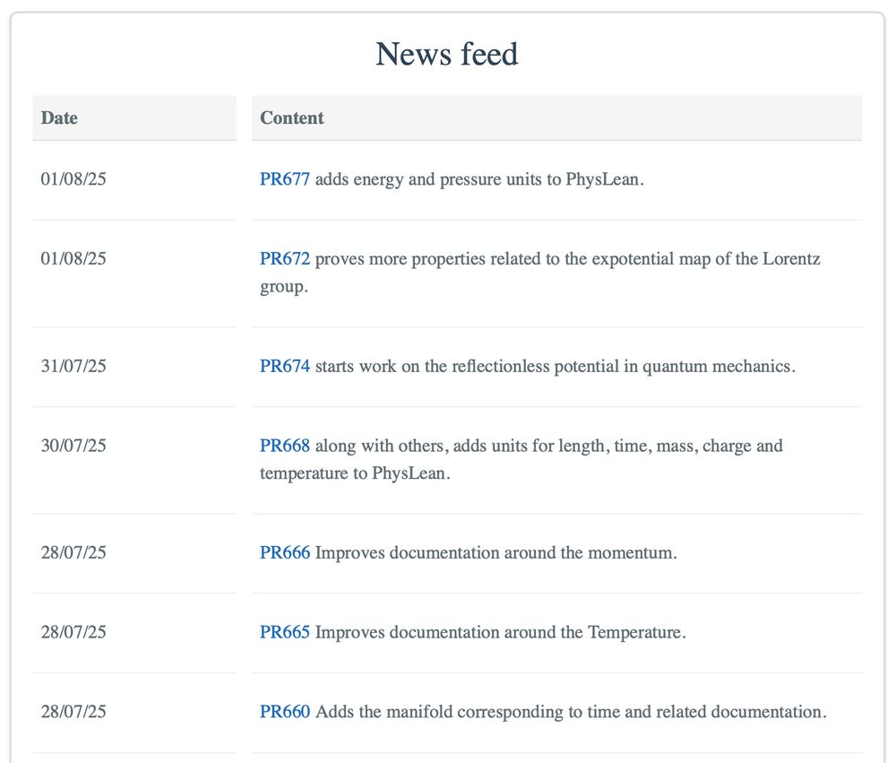Viewport: 896px width, 763px height.
Task: Click the momentum documentation description text
Action: click(496, 552)
